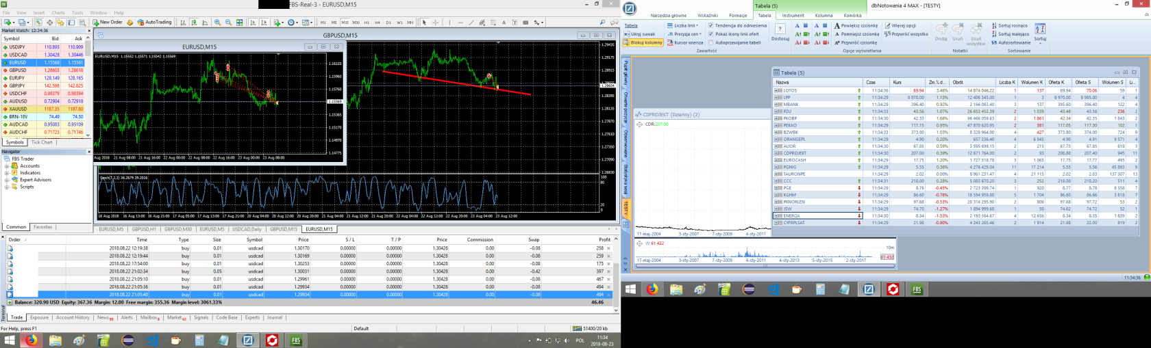Open the Wskaźniki ribbon tab
Viewport: 1151px width, 348px height.
[708, 15]
